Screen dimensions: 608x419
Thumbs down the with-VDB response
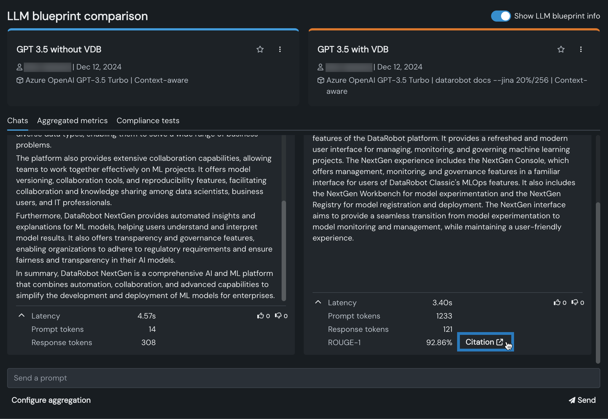click(575, 302)
